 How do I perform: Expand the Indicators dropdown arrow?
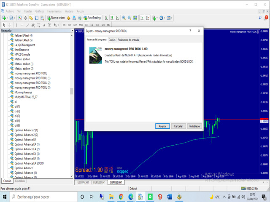point(157,18)
